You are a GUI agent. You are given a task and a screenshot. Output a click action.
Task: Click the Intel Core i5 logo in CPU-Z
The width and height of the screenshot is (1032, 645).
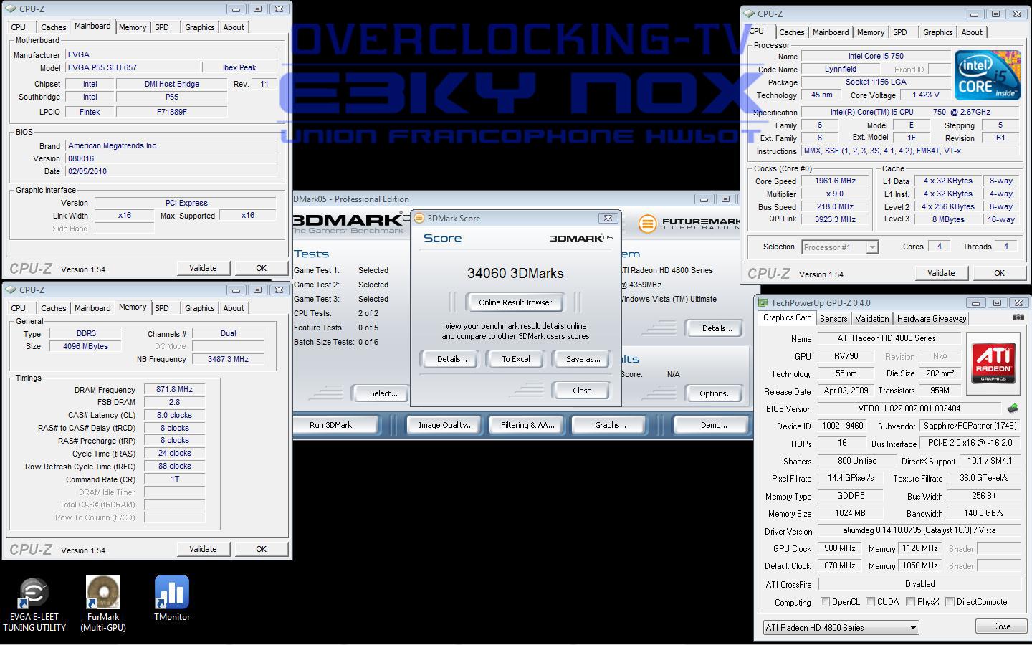[988, 75]
